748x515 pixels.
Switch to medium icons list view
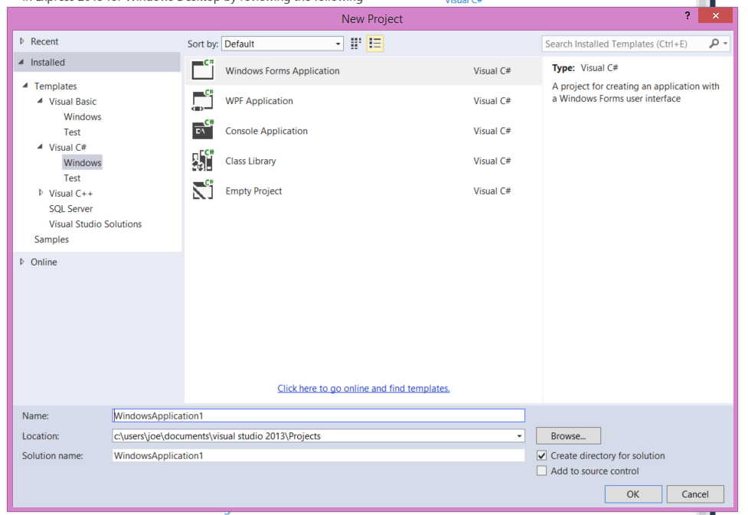374,44
